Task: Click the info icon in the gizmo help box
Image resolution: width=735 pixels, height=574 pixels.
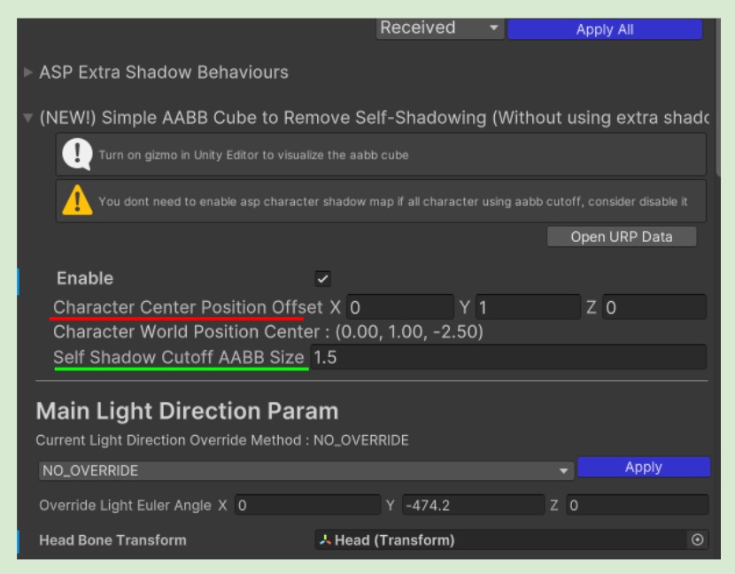Action: pos(73,156)
